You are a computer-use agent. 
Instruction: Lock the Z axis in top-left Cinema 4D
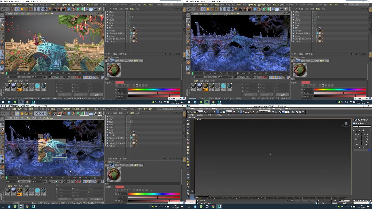pyautogui.click(x=45, y=9)
